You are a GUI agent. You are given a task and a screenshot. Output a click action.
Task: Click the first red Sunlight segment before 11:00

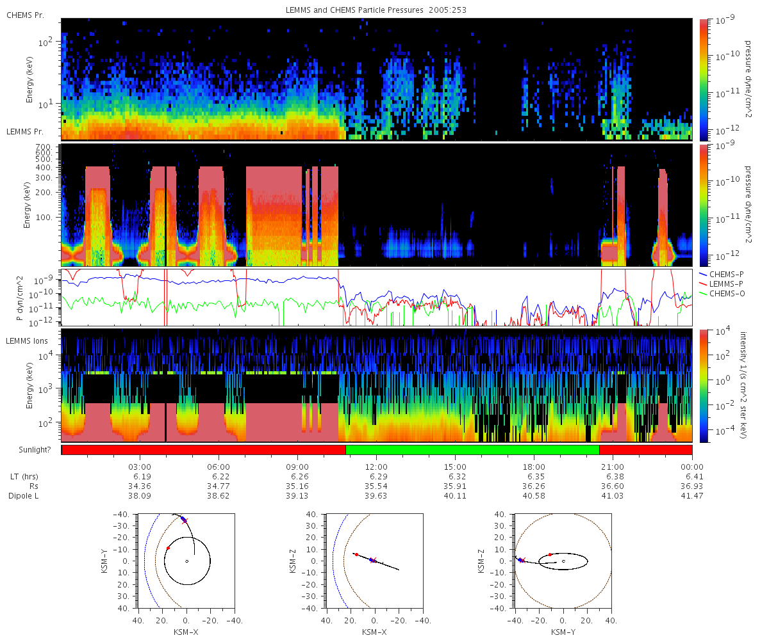(204, 450)
